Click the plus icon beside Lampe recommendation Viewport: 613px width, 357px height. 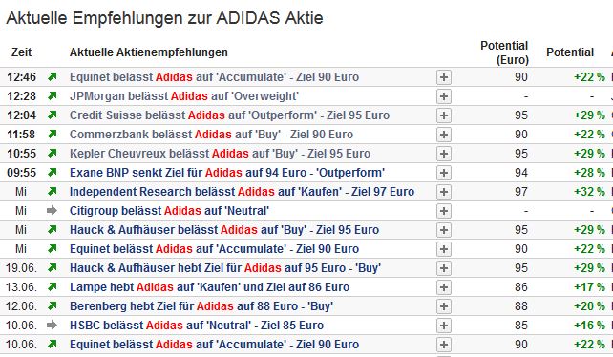click(444, 287)
